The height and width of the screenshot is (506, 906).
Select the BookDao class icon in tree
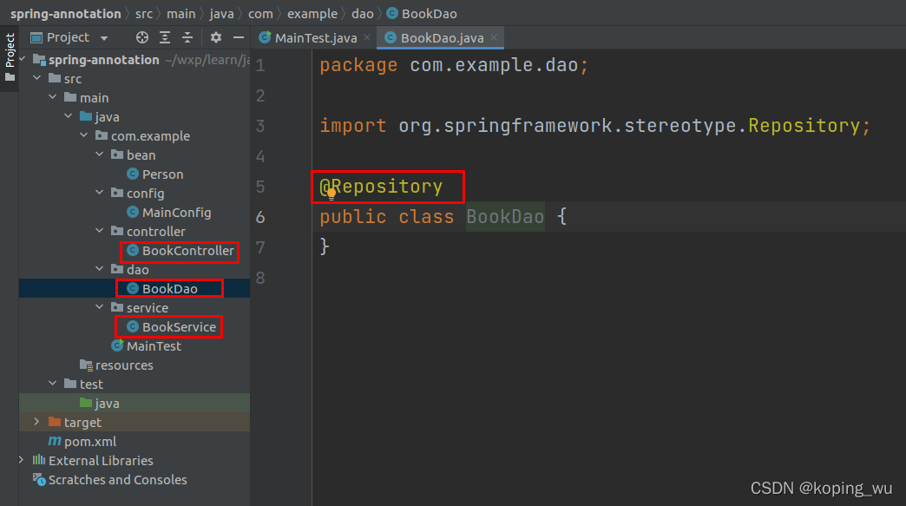click(133, 288)
